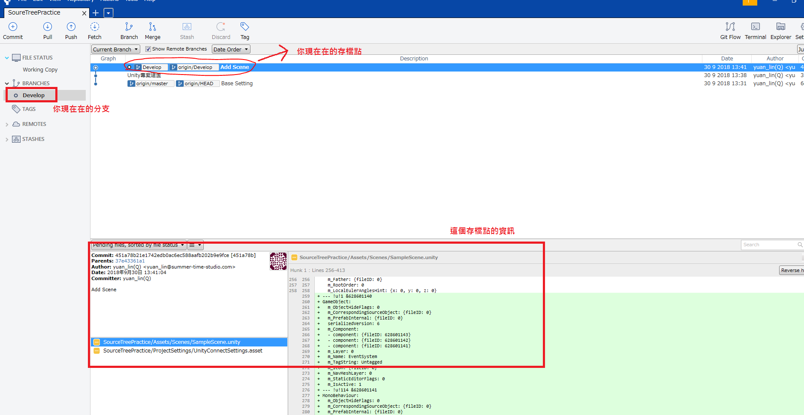
Task: Collapse the BRANCHES section
Action: pyautogui.click(x=7, y=84)
